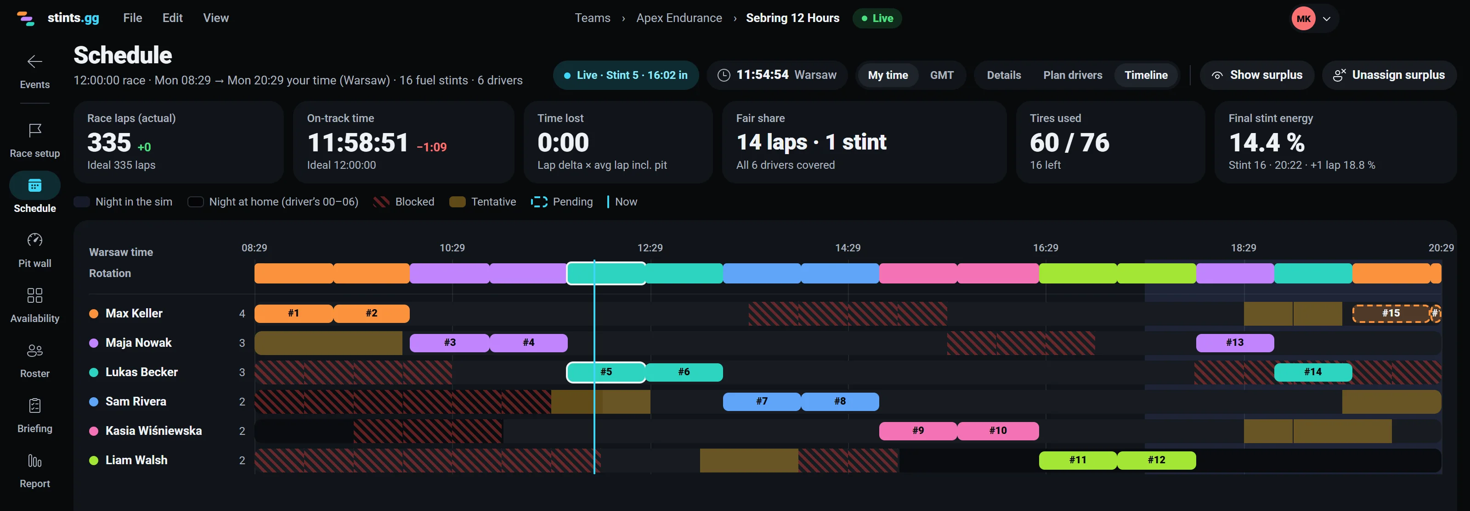
Task: Click the Blocked hatched legend swatch
Action: (x=381, y=202)
